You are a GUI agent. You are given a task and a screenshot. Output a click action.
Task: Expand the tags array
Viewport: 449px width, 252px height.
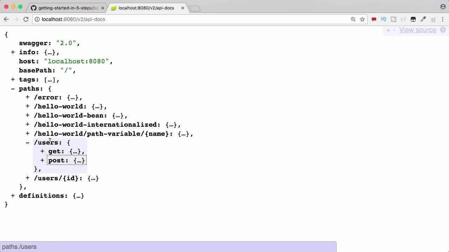click(x=13, y=79)
